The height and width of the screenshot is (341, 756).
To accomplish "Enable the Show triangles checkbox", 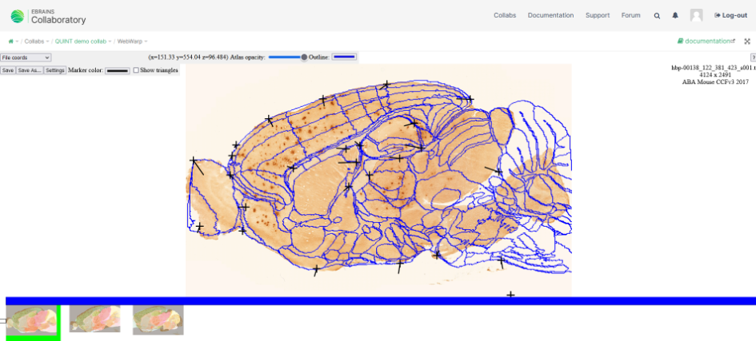I will point(136,70).
